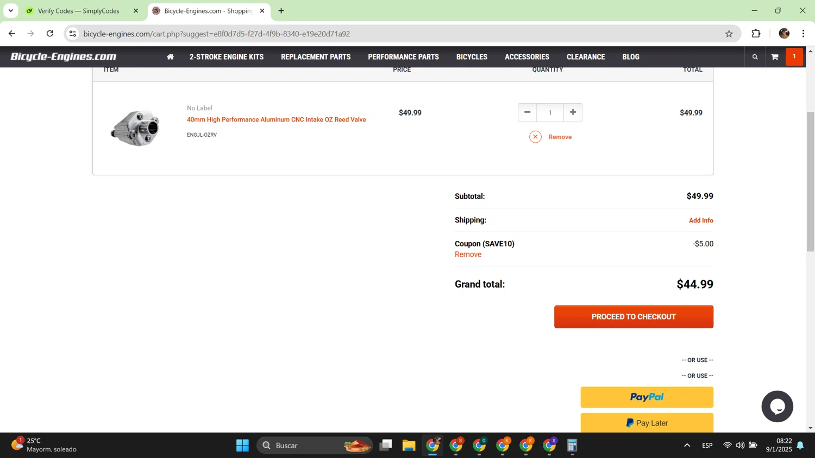Click the orange cart count badge

point(794,56)
